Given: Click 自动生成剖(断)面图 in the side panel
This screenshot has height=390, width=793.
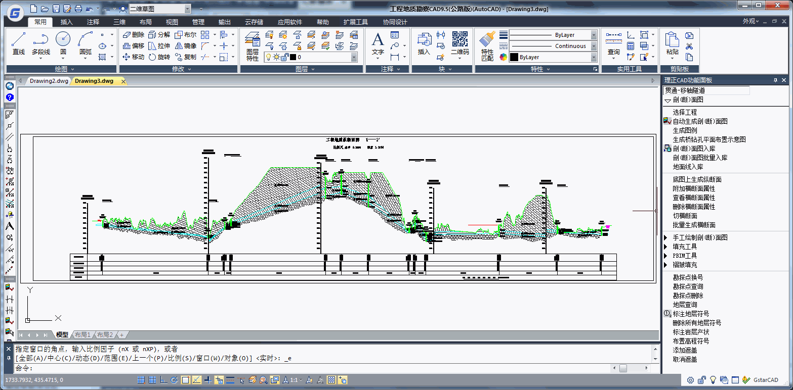Looking at the screenshot, I should (x=700, y=121).
